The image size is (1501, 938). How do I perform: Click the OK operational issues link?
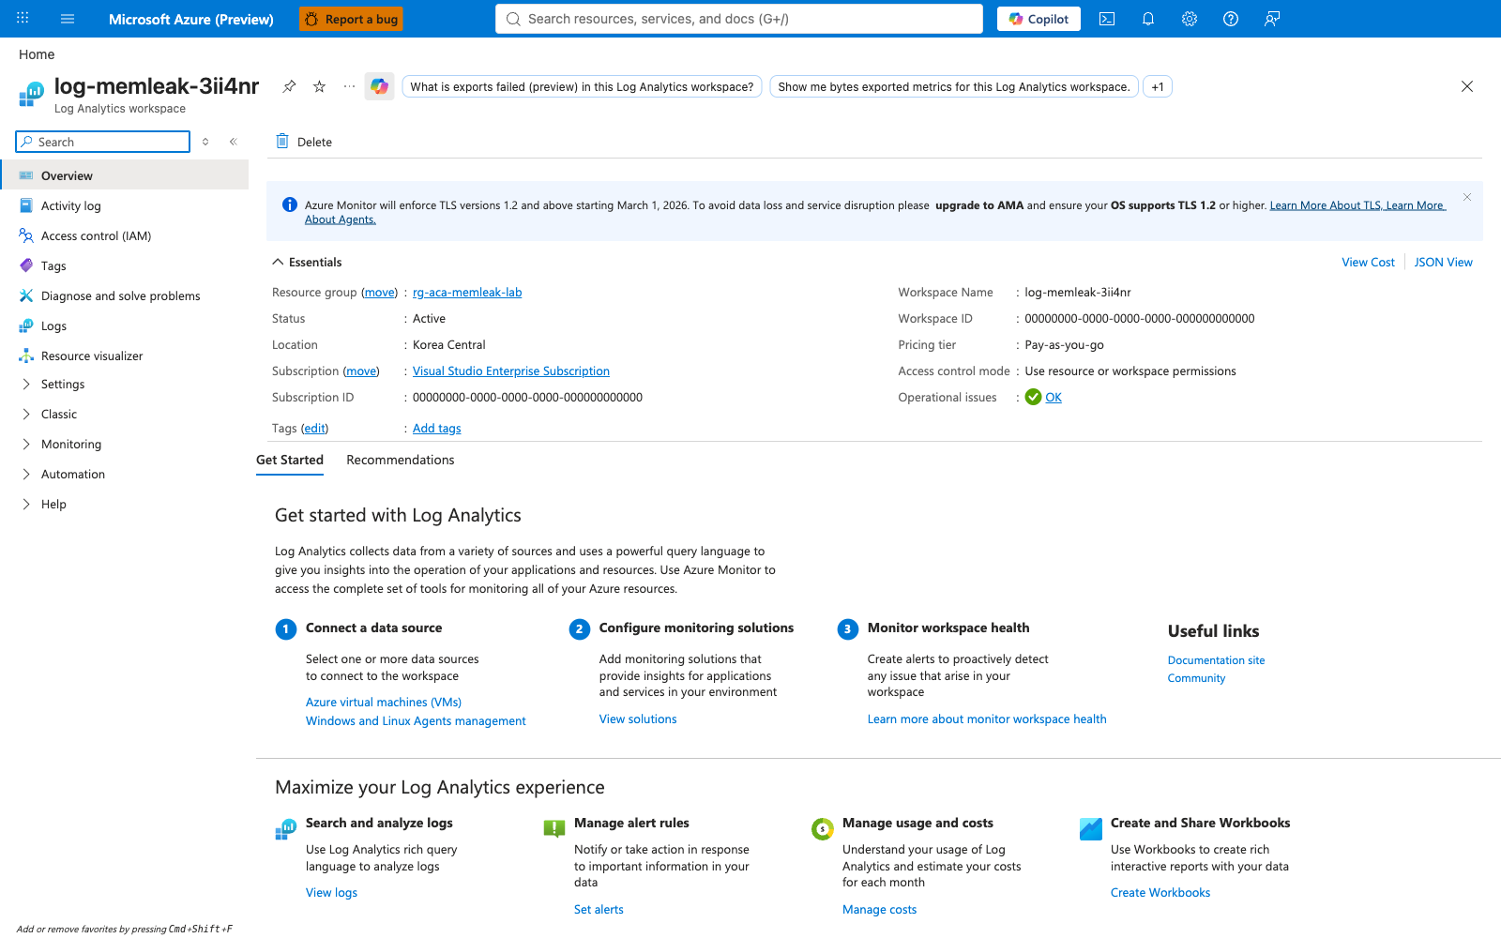tap(1054, 397)
